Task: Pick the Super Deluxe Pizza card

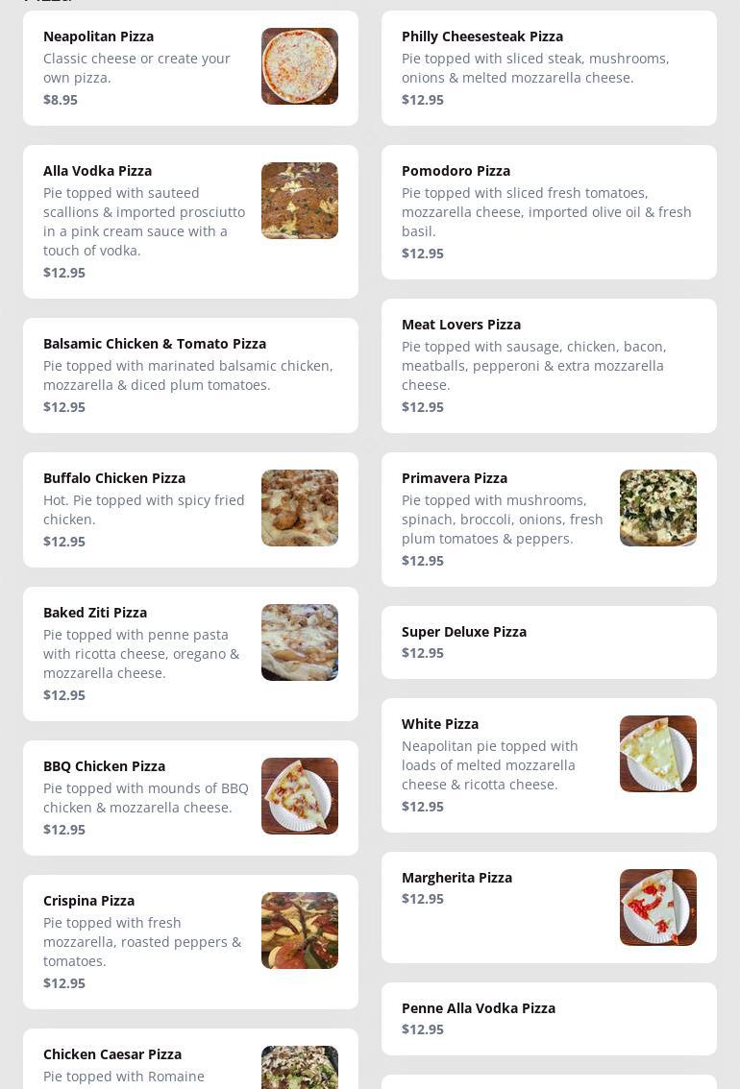Action: point(548,641)
